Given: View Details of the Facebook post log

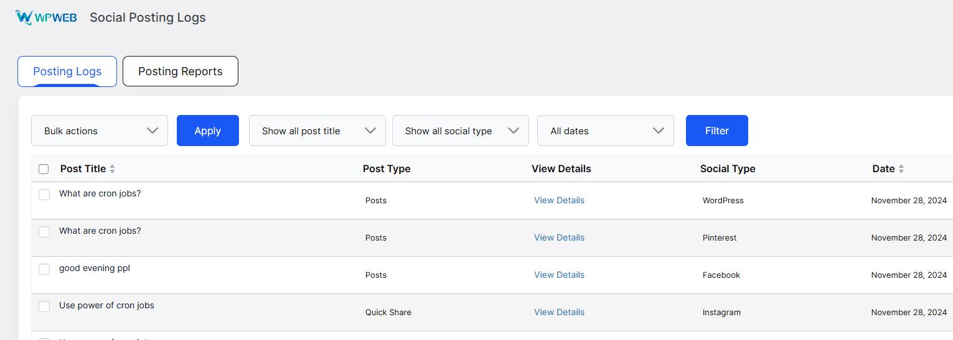Looking at the screenshot, I should [559, 275].
